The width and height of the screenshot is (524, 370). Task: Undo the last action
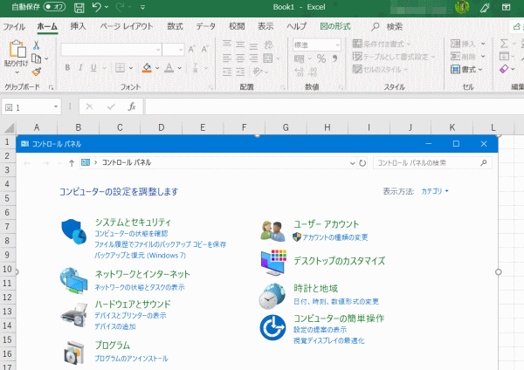97,7
